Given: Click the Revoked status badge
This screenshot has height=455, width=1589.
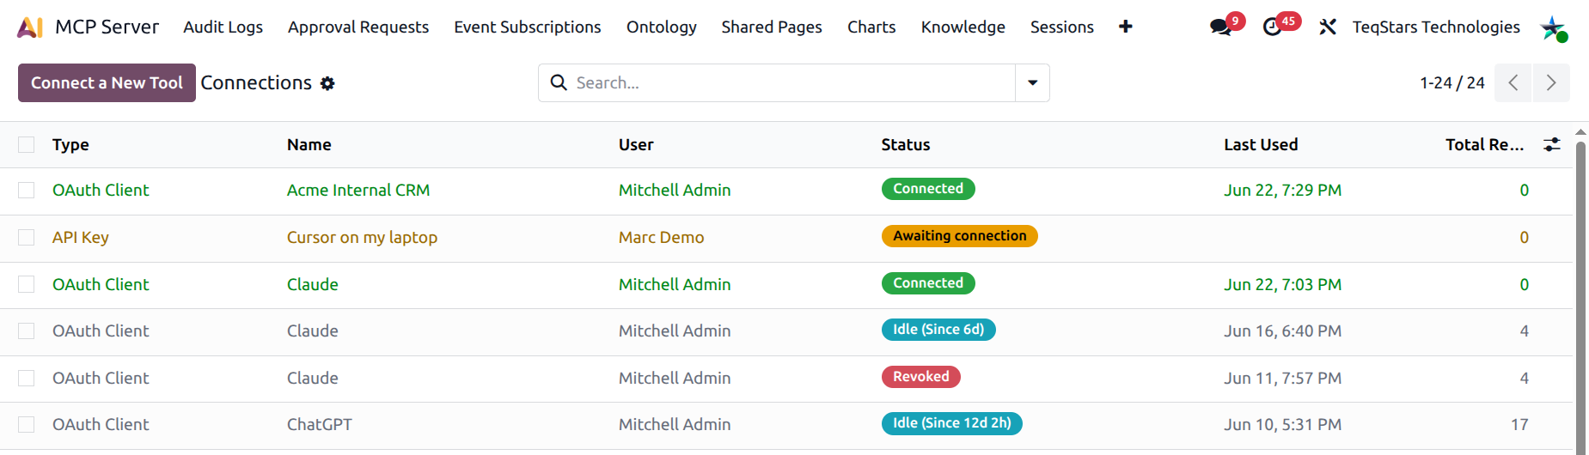Looking at the screenshot, I should coord(921,377).
